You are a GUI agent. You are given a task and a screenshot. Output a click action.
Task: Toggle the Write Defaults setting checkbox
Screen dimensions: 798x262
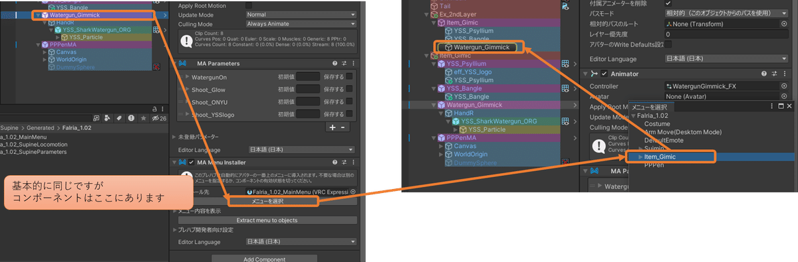668,44
